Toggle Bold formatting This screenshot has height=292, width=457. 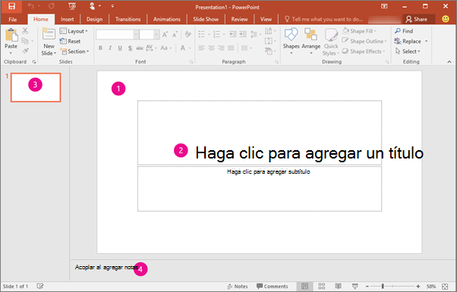click(x=100, y=48)
